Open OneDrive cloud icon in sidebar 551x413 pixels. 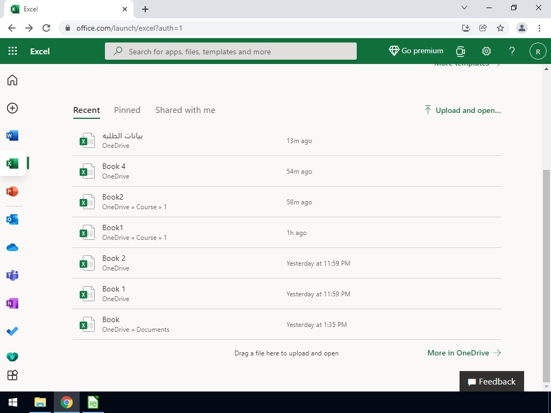pos(12,247)
